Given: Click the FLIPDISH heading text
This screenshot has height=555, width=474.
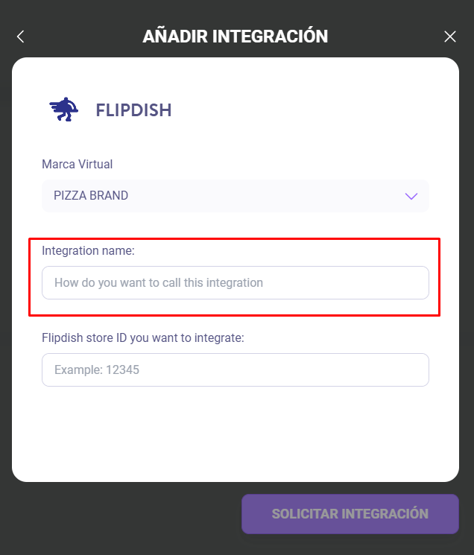Looking at the screenshot, I should pos(133,111).
